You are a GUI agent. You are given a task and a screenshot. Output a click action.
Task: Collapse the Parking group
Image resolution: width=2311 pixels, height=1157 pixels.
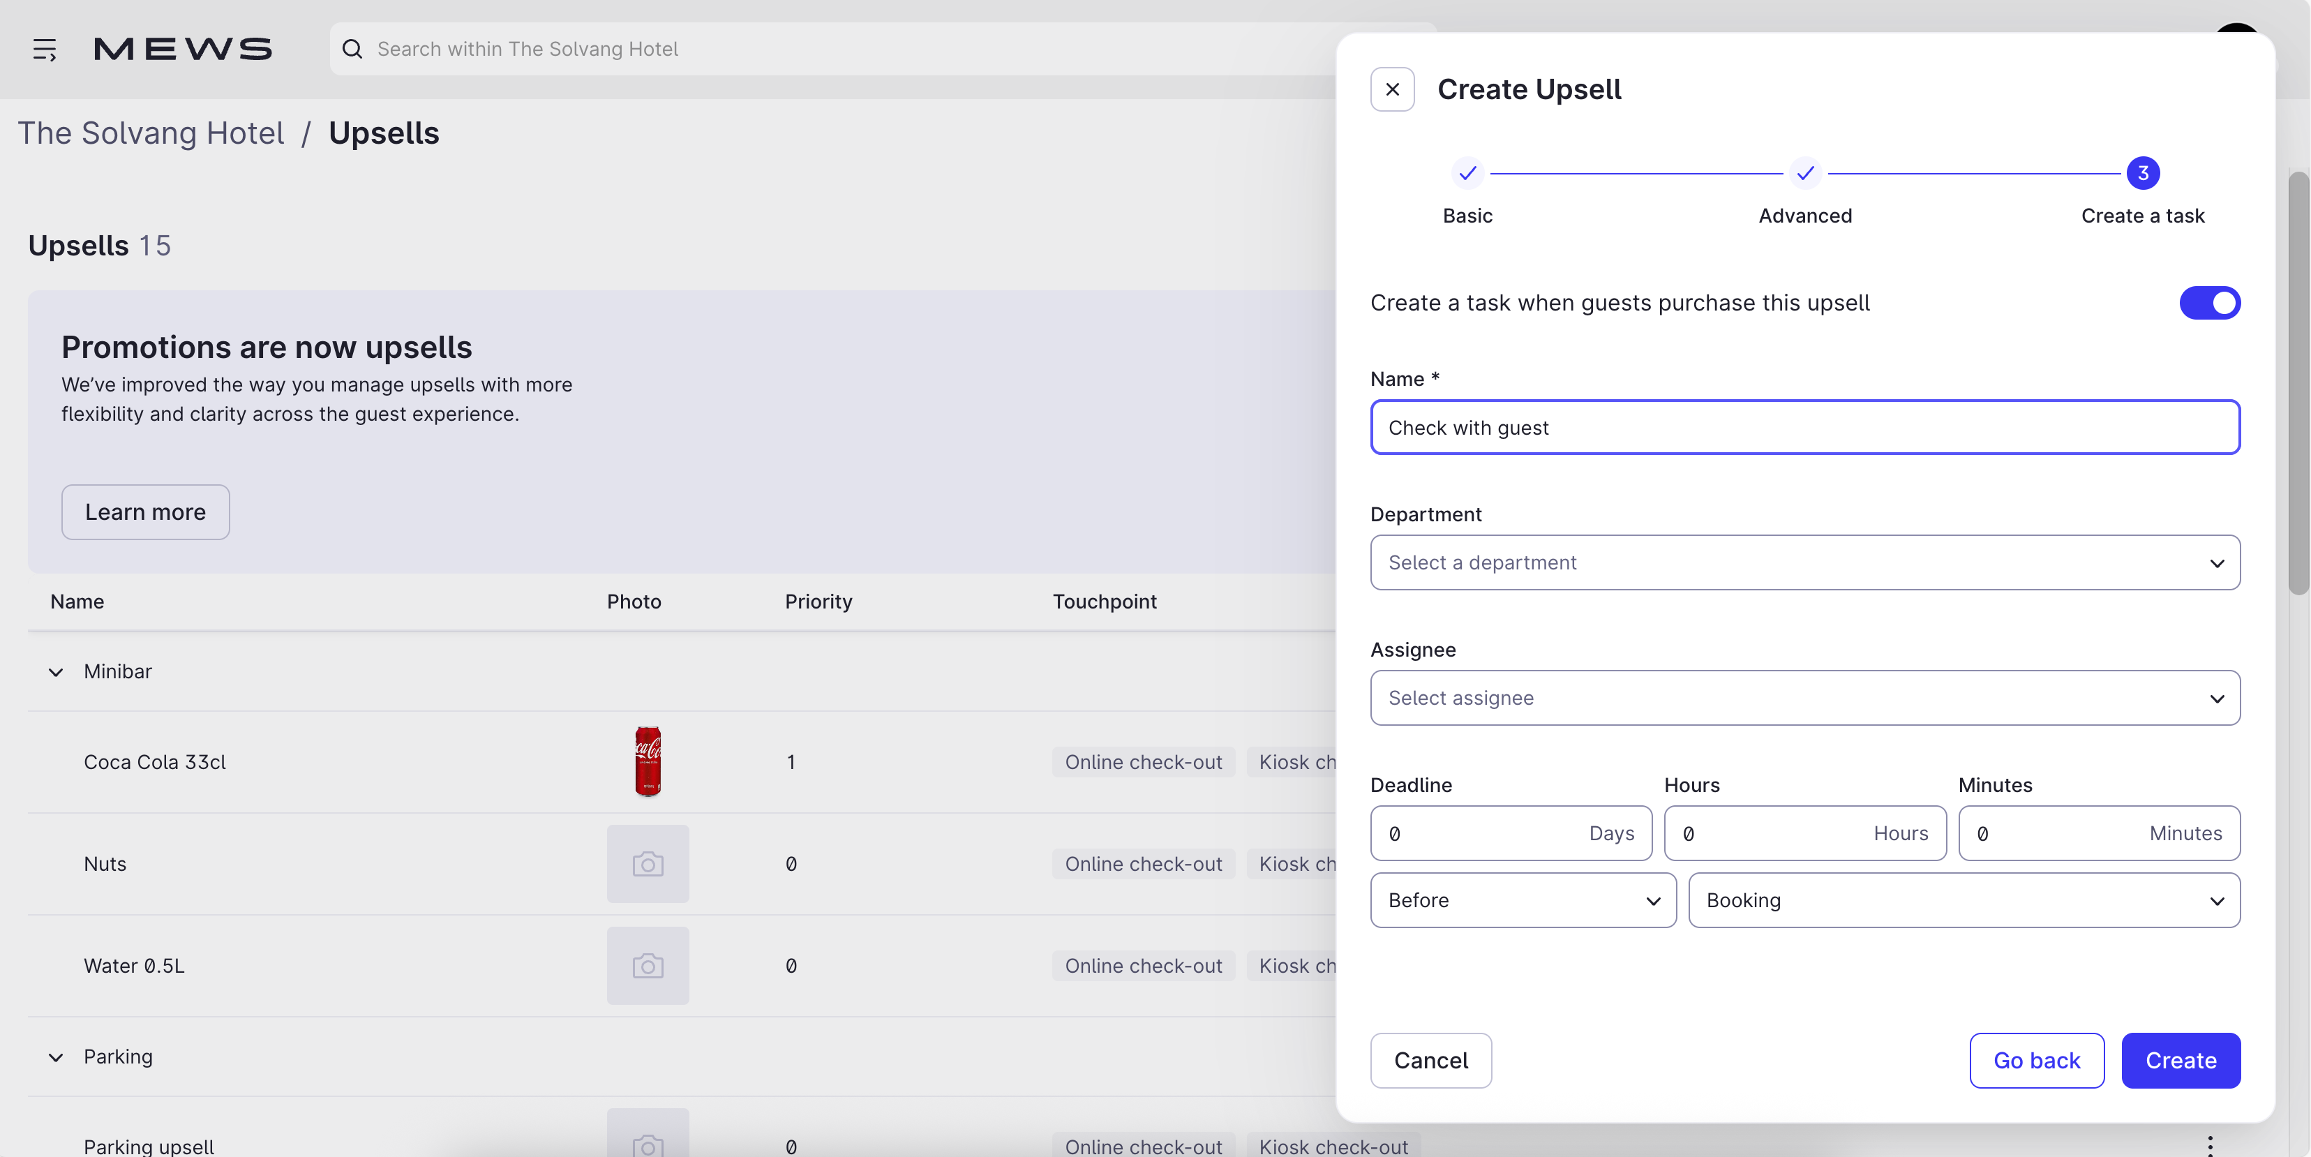56,1057
